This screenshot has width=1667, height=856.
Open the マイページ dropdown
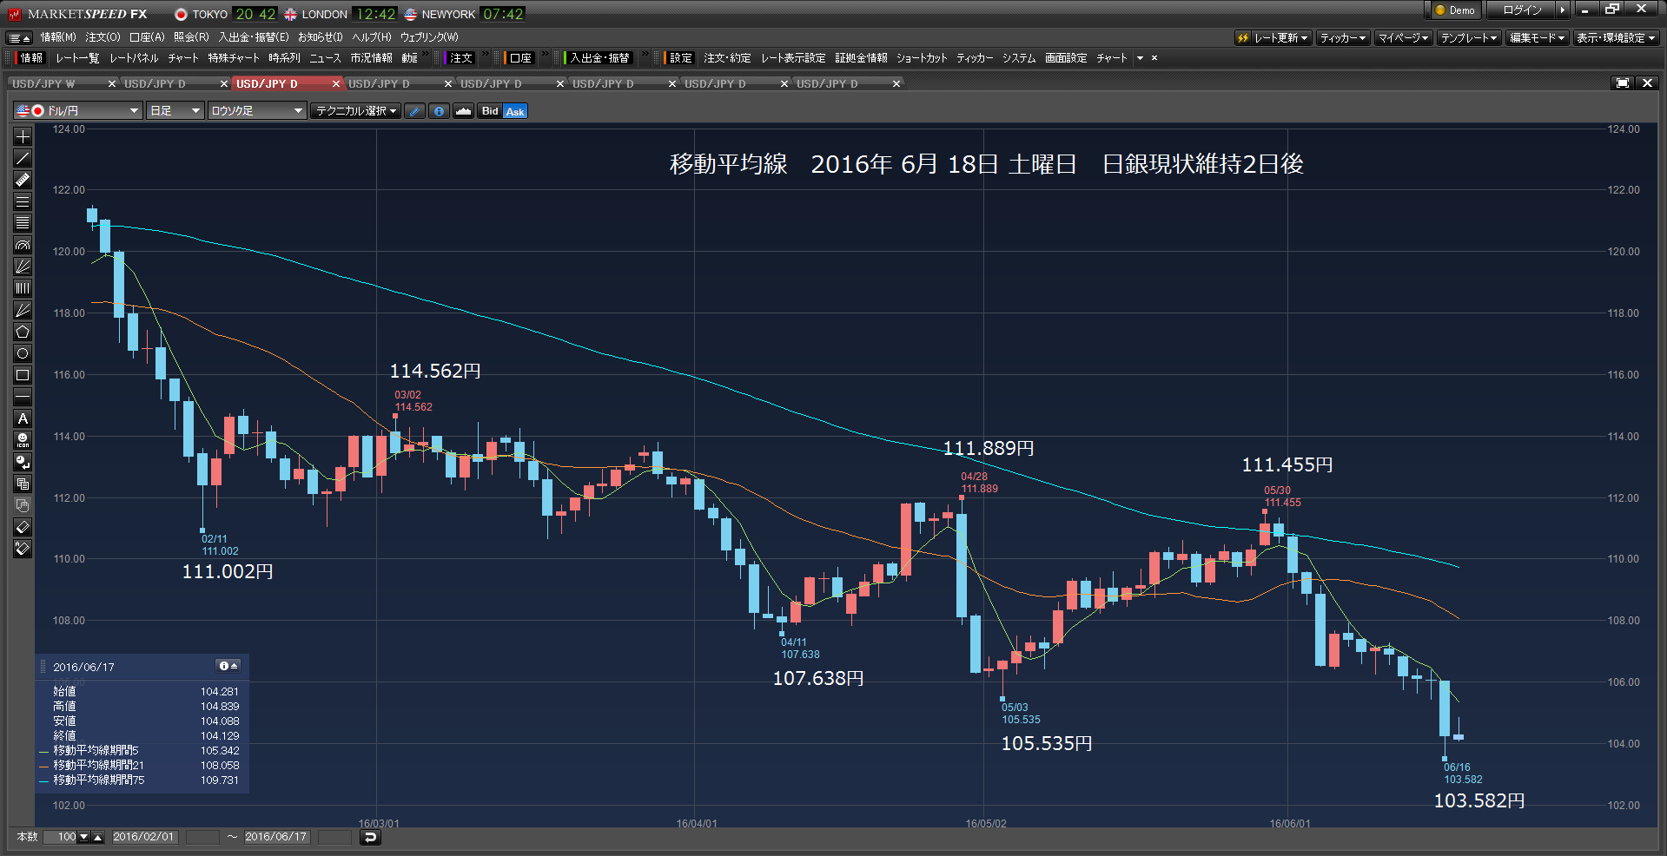click(1403, 37)
